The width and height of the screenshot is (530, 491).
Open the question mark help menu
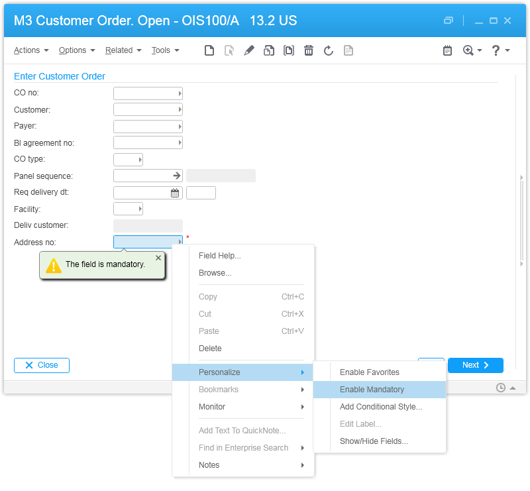click(496, 50)
